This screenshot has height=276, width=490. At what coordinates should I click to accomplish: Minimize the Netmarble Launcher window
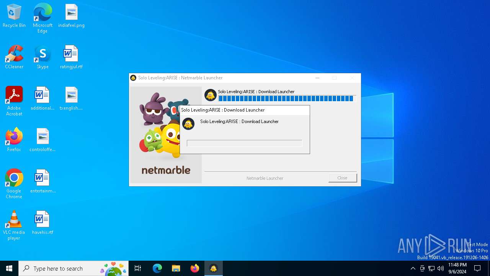[317, 78]
